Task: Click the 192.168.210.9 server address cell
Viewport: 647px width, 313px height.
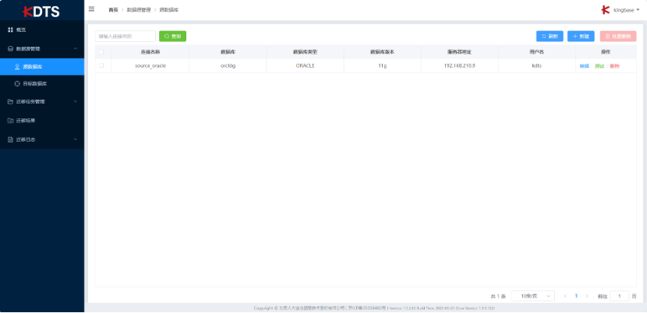Action: tap(459, 65)
